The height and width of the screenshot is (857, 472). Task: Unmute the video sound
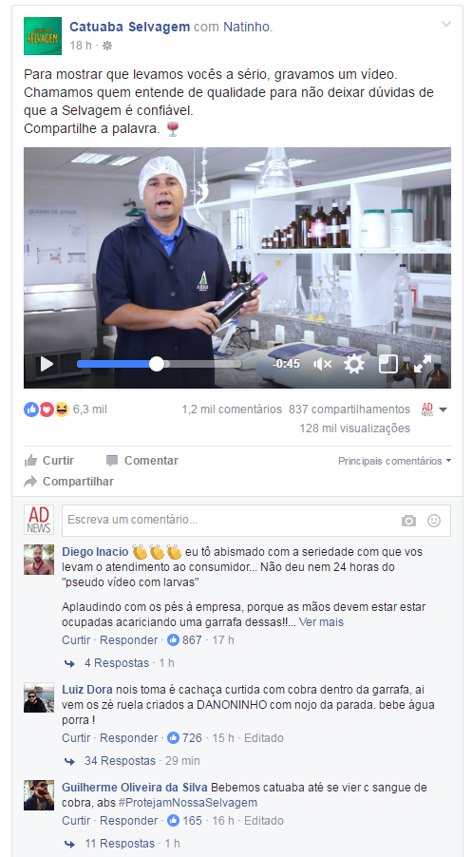[322, 364]
